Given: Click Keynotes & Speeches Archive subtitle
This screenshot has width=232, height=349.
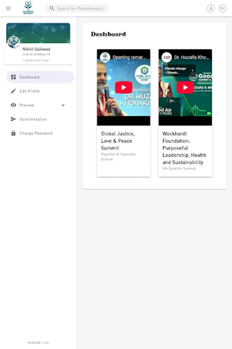Looking at the screenshot, I should 118,157.
